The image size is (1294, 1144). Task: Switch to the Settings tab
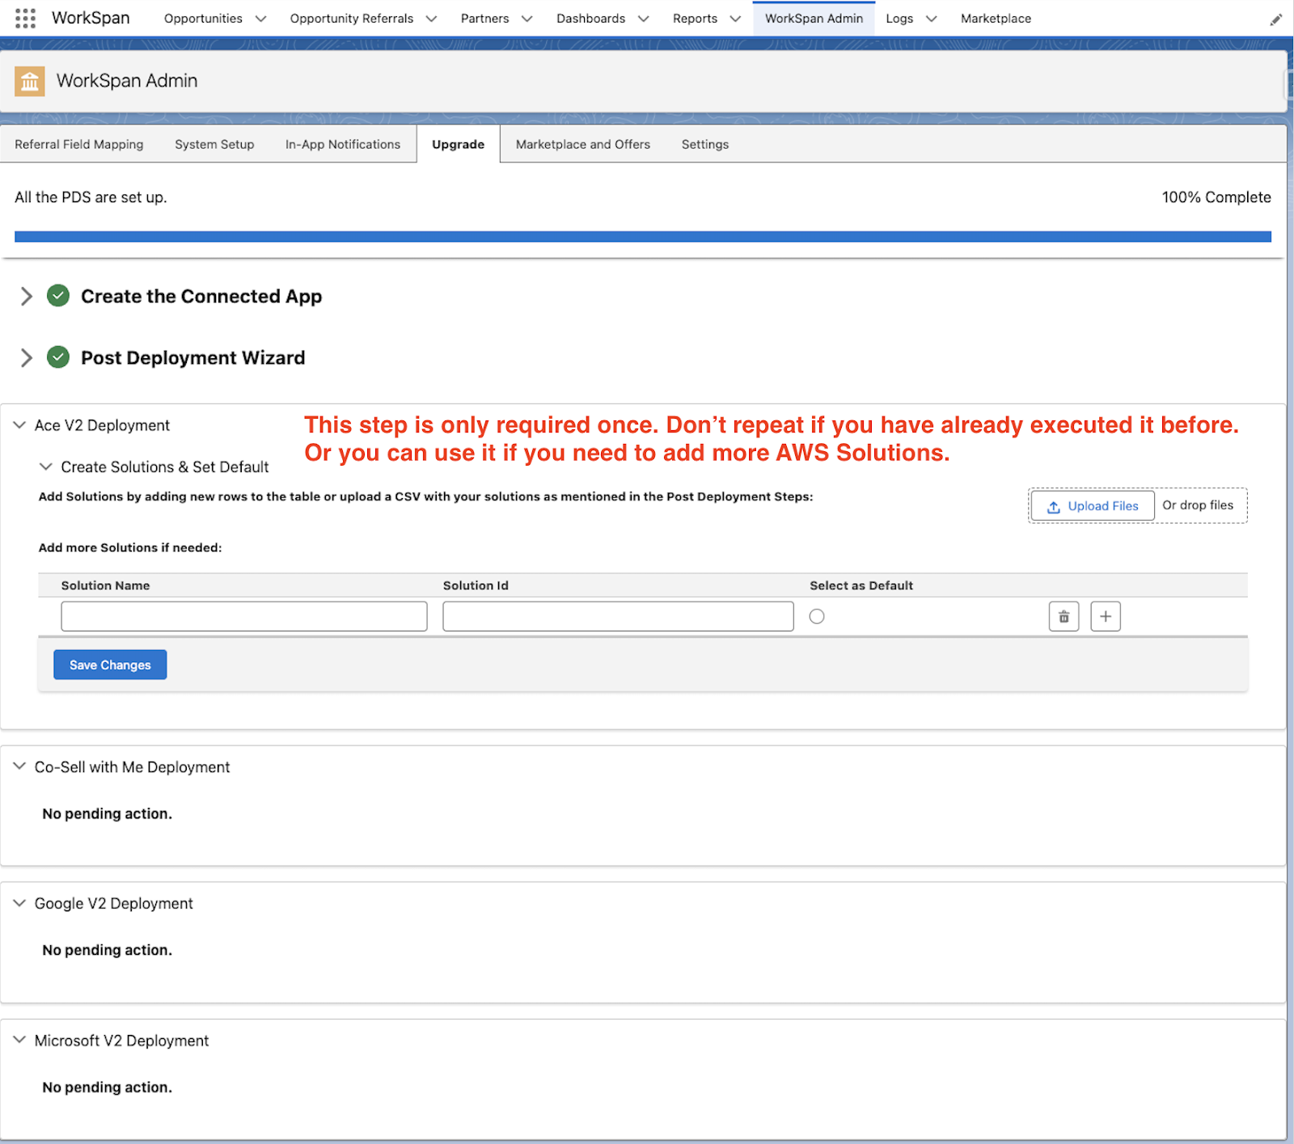[x=704, y=144]
